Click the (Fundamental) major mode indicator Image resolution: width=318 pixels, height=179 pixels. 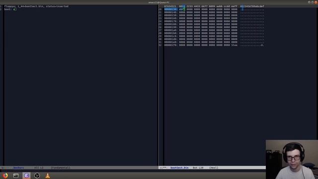pos(61,168)
